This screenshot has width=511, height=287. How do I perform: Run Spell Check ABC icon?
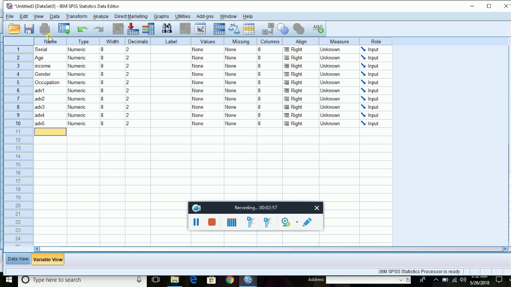click(318, 29)
